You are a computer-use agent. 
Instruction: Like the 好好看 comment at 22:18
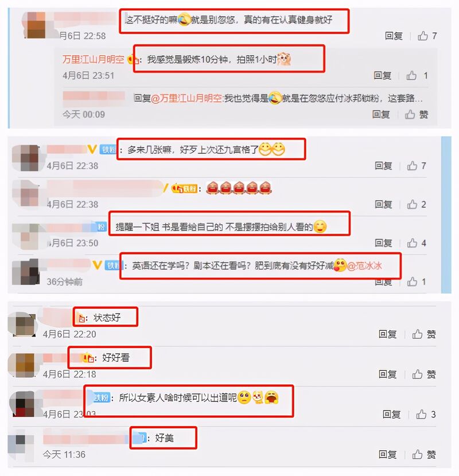[417, 374]
